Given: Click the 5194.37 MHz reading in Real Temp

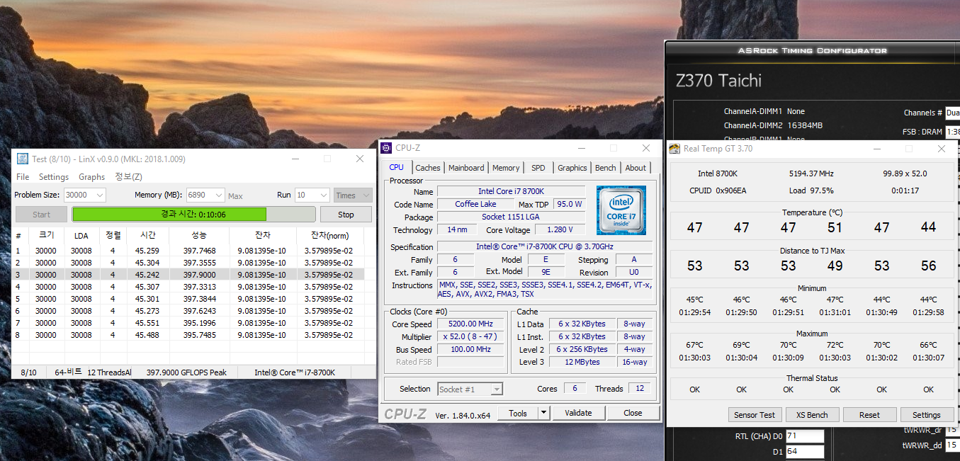Looking at the screenshot, I should 811,173.
